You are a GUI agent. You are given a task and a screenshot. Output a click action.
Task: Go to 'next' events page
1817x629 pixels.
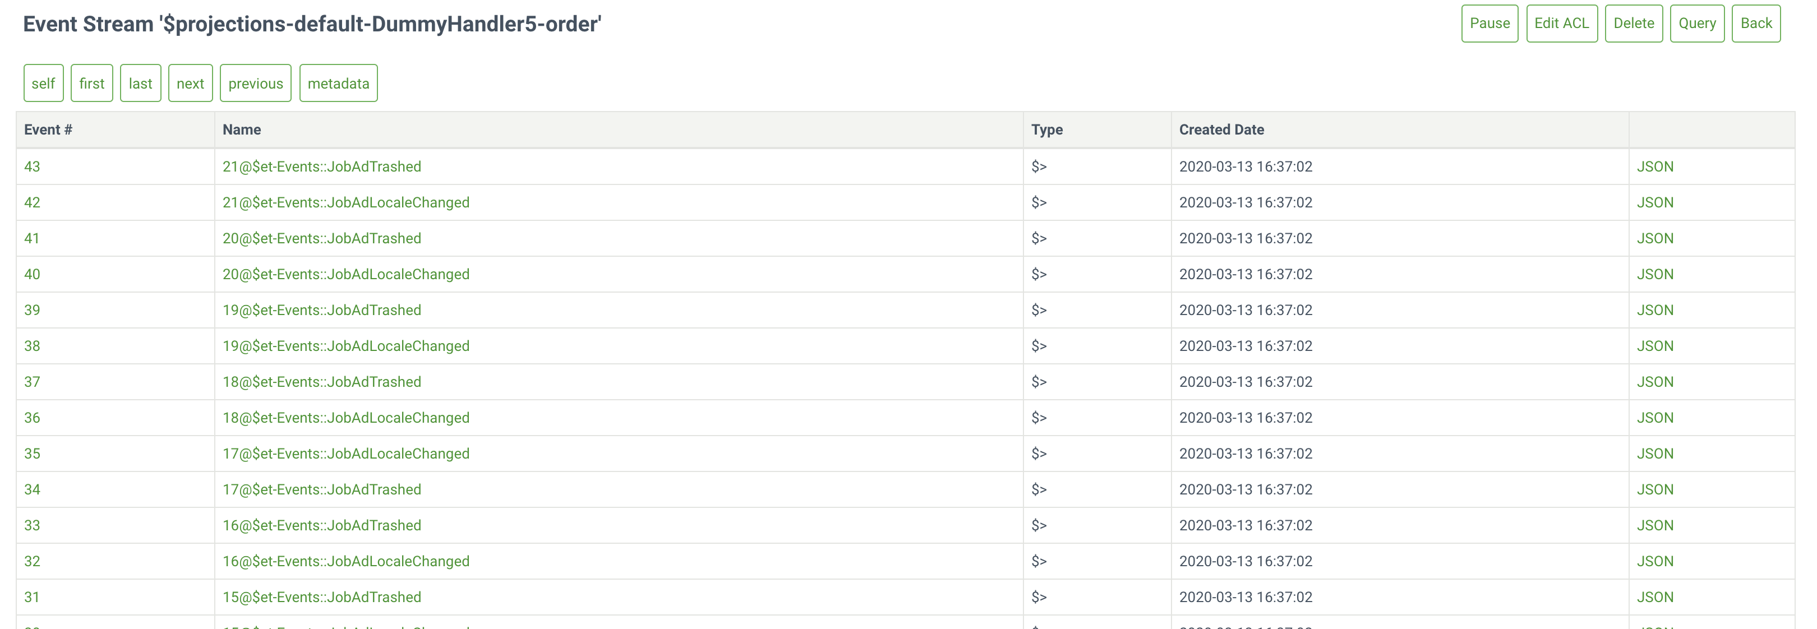pos(190,83)
